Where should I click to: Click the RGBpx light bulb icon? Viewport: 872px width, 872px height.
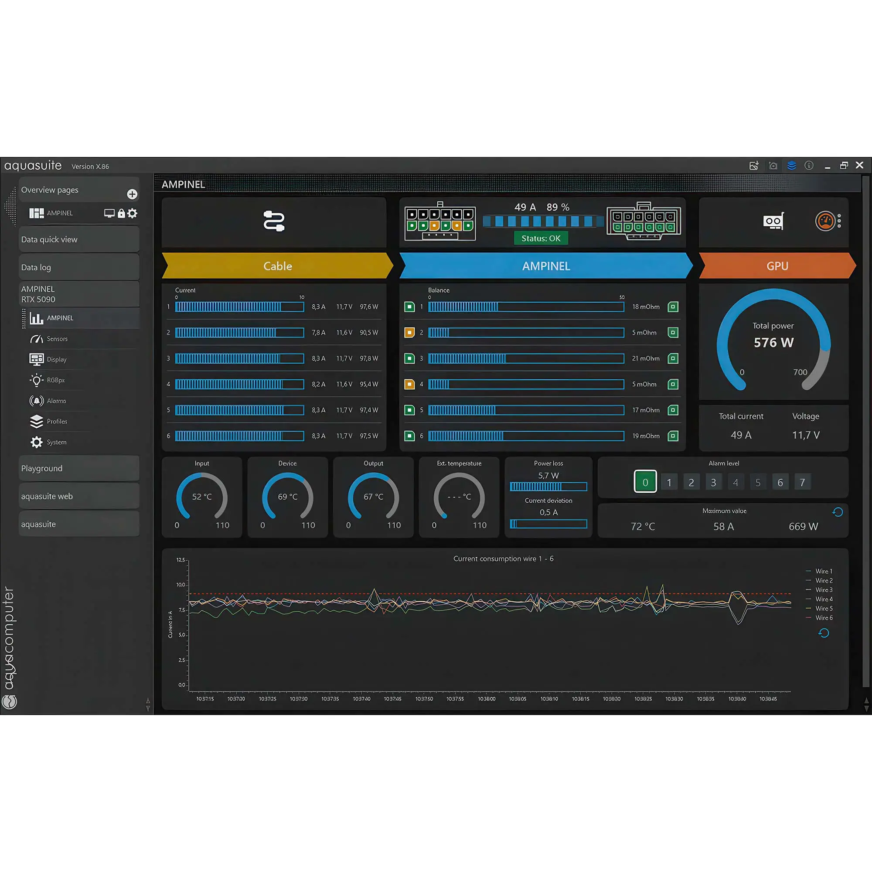37,380
